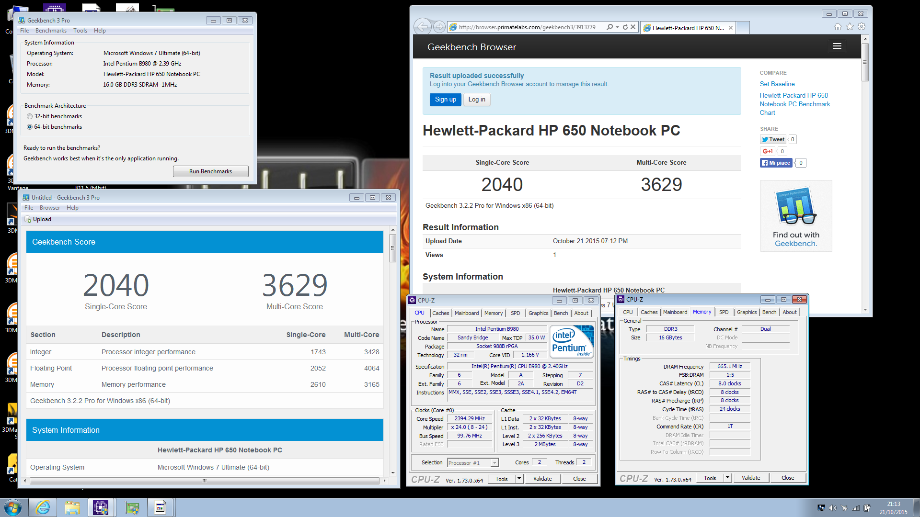Click the browser address URL field

[527, 27]
